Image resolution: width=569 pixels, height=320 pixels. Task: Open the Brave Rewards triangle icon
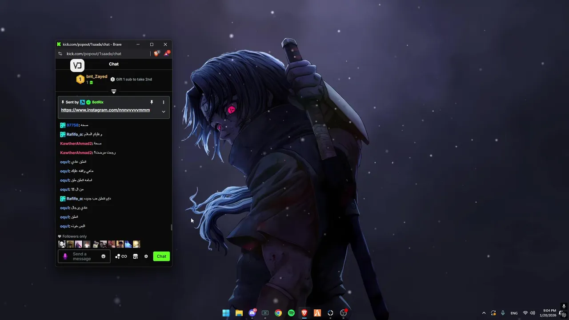[166, 53]
